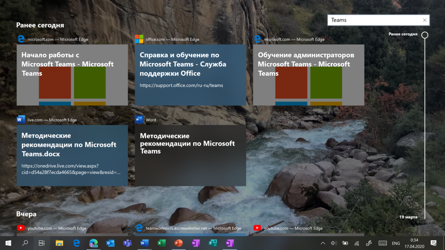Click the 'Word' card header label
The image size is (445, 250).
coord(151,120)
